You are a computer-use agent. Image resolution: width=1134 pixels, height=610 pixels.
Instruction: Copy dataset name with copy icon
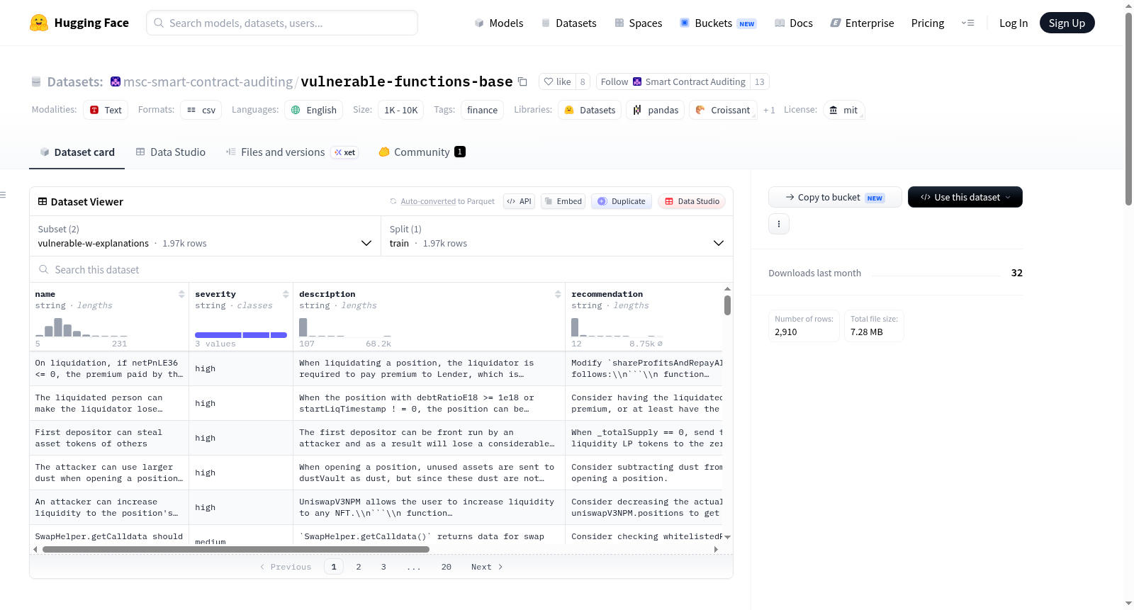[522, 81]
